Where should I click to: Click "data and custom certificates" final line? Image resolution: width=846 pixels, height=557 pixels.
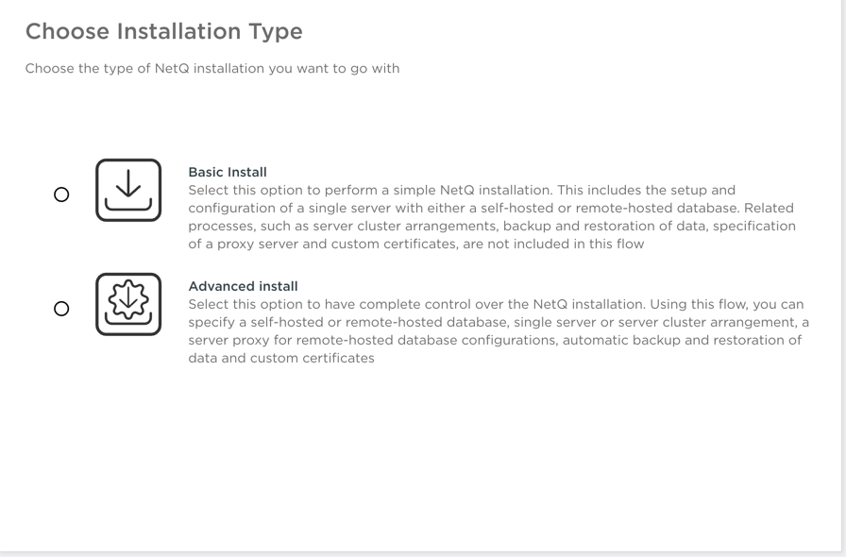click(281, 359)
